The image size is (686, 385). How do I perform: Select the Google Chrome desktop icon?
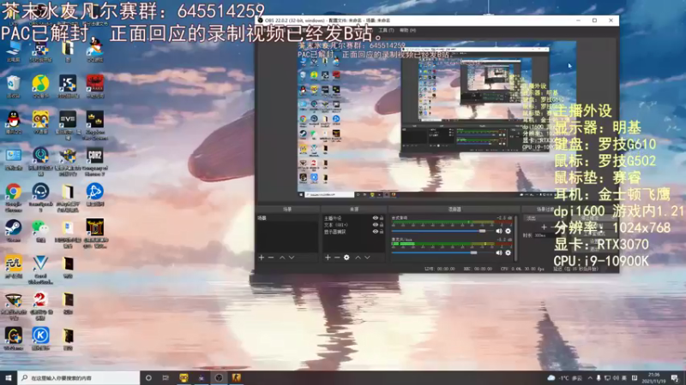(x=13, y=198)
